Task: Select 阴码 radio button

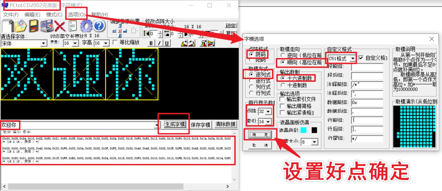Action: [x=251, y=54]
